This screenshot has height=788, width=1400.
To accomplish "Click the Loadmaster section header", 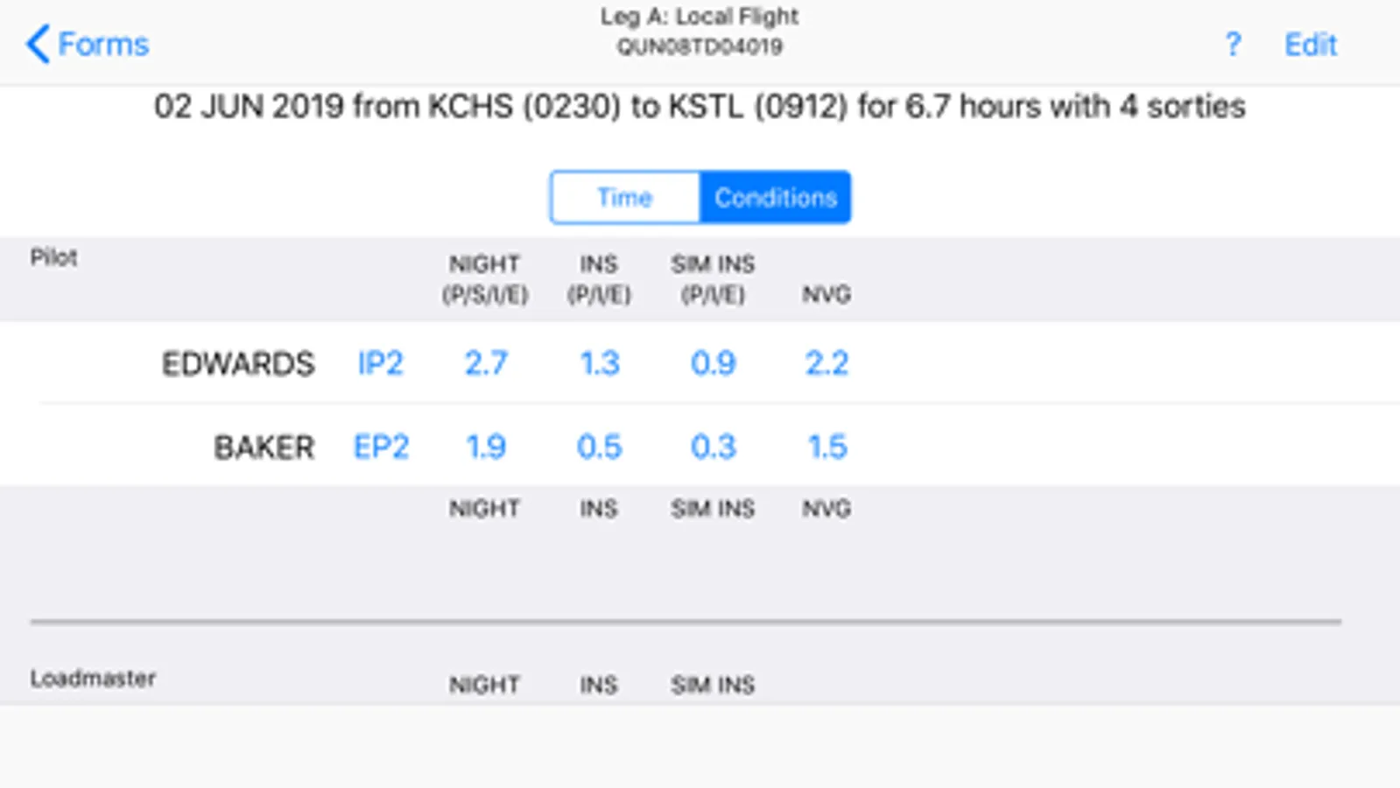I will 93,679.
